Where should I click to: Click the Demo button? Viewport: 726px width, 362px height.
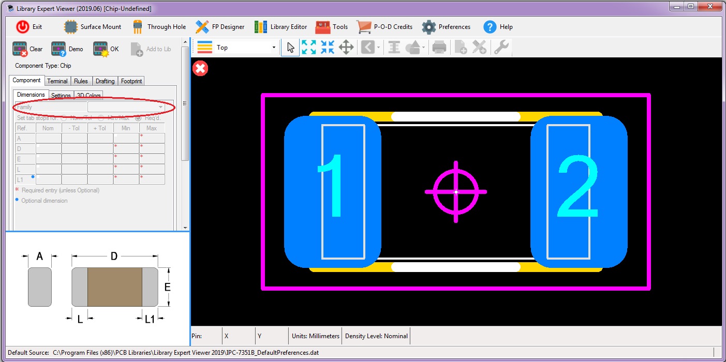[x=67, y=49]
